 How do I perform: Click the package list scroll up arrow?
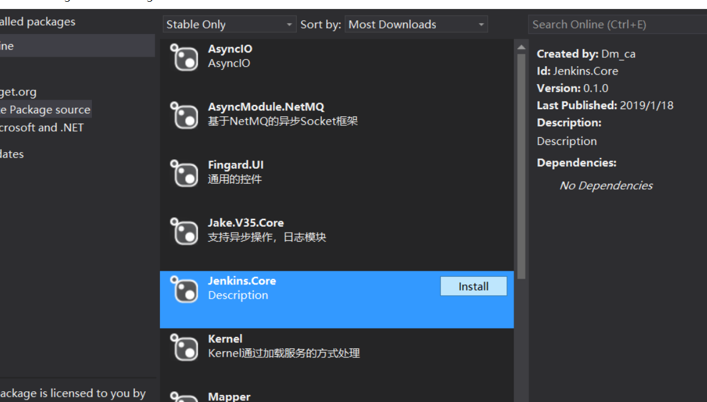521,47
